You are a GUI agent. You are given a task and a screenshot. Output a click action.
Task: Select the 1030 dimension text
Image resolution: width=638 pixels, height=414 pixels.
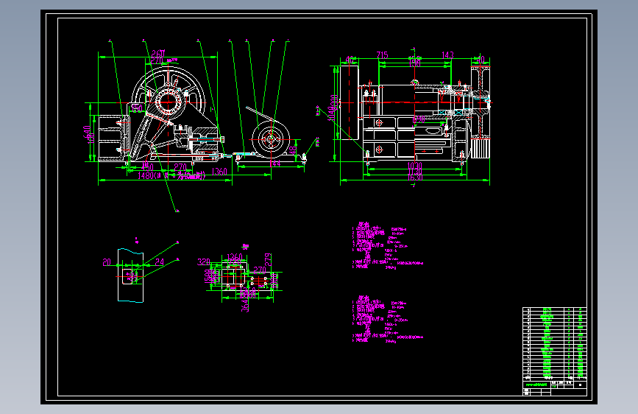click(x=414, y=166)
